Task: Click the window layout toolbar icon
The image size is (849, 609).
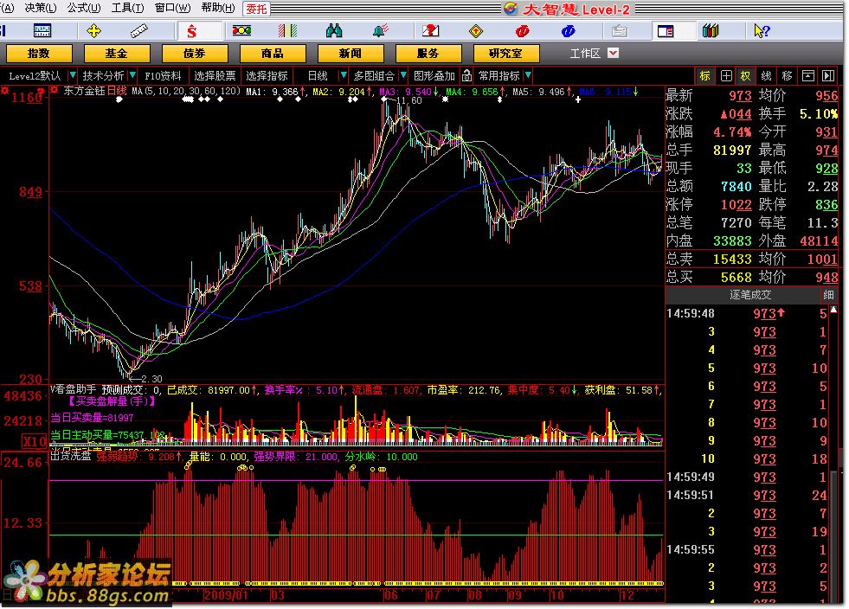Action: (666, 31)
